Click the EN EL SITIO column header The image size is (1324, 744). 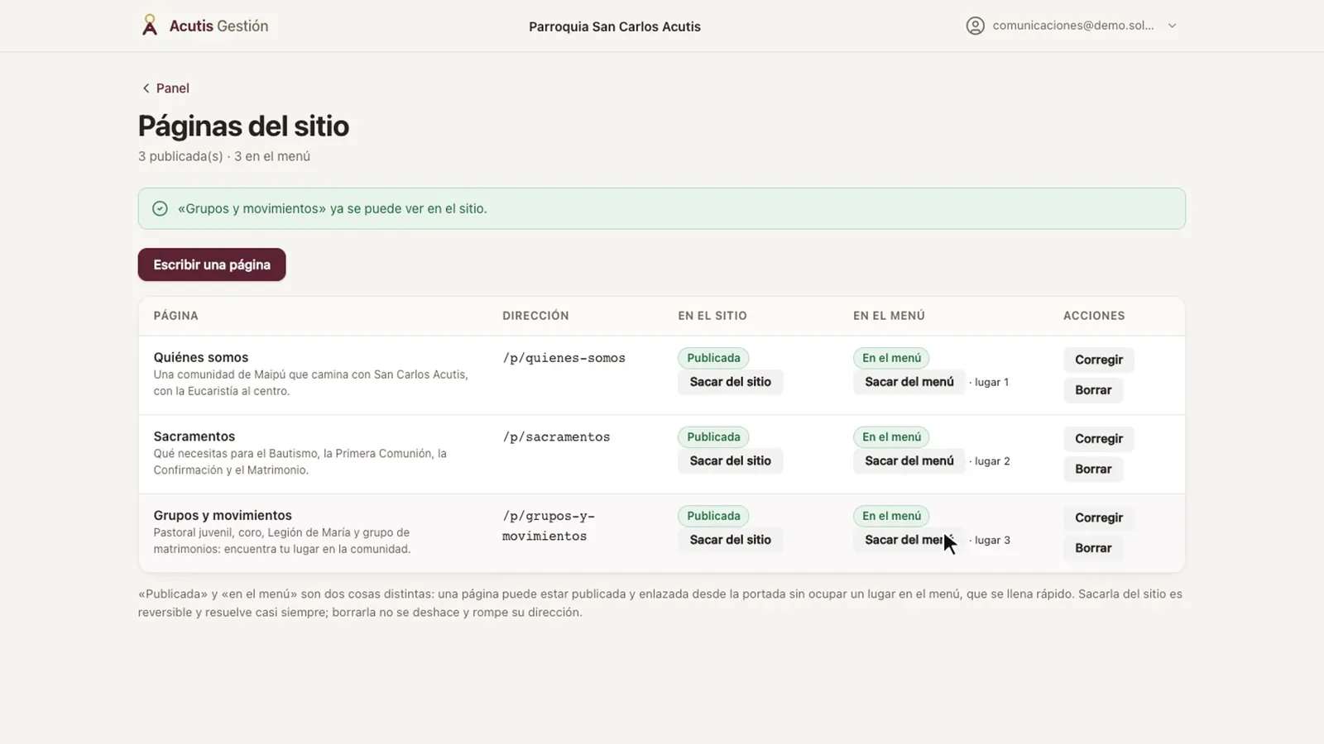(x=712, y=316)
